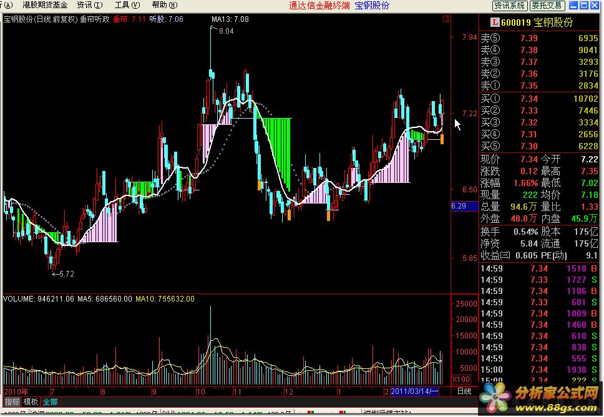Click the 资讯系统 button

510,6
